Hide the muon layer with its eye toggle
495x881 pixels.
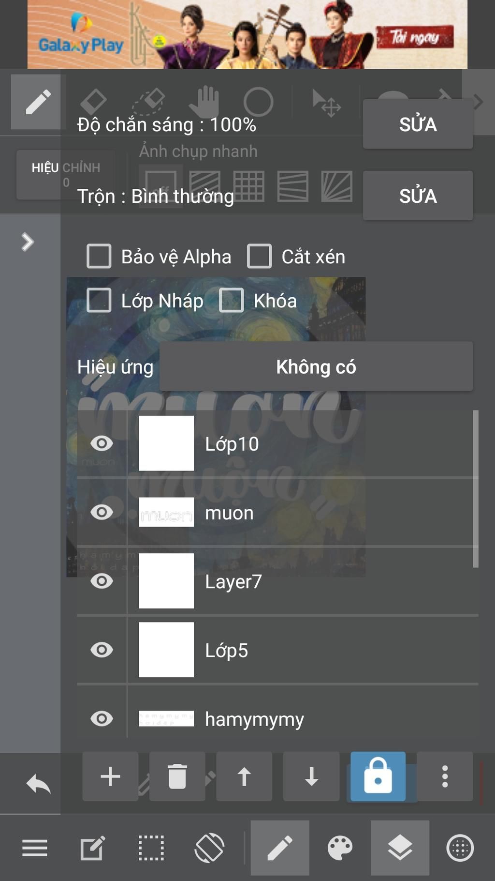pos(102,512)
